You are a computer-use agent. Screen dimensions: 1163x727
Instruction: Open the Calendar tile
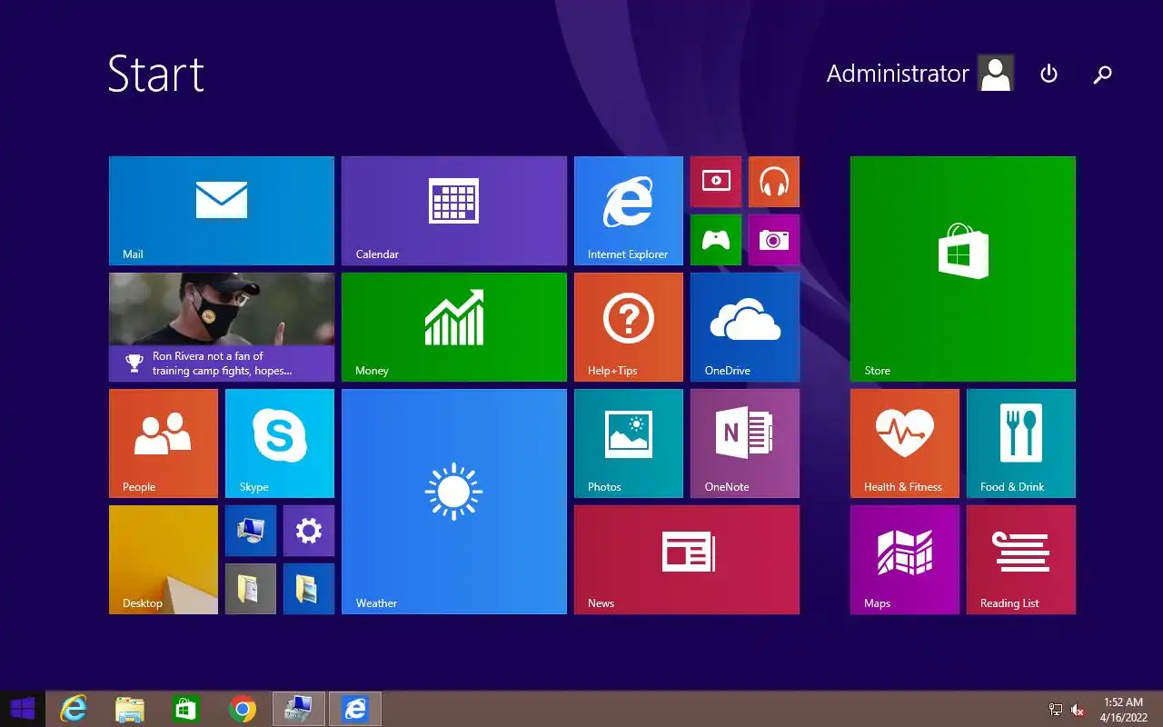(x=454, y=211)
